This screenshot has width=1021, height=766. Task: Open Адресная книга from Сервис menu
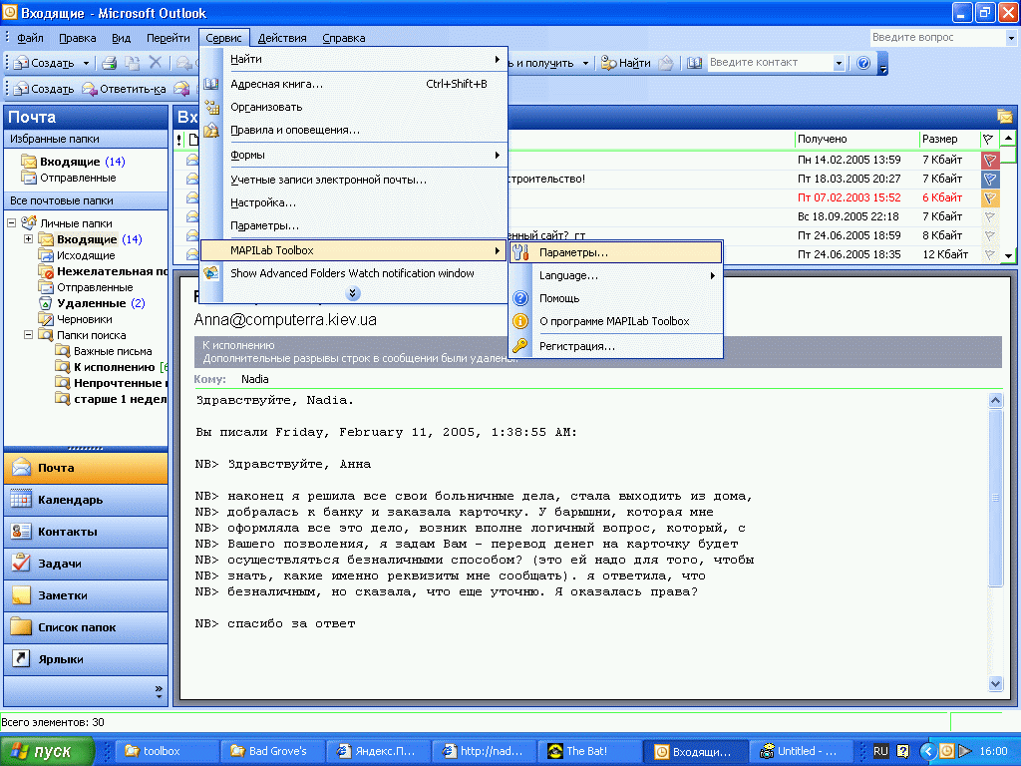click(354, 84)
